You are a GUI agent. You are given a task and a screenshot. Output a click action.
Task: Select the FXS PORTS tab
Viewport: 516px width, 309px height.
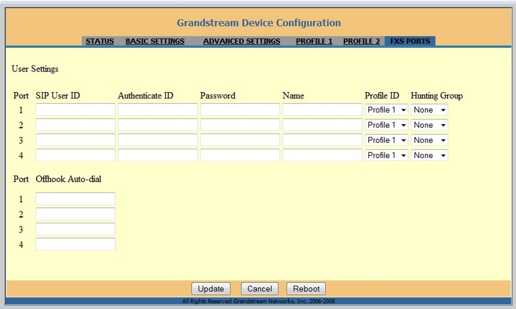[x=410, y=41]
